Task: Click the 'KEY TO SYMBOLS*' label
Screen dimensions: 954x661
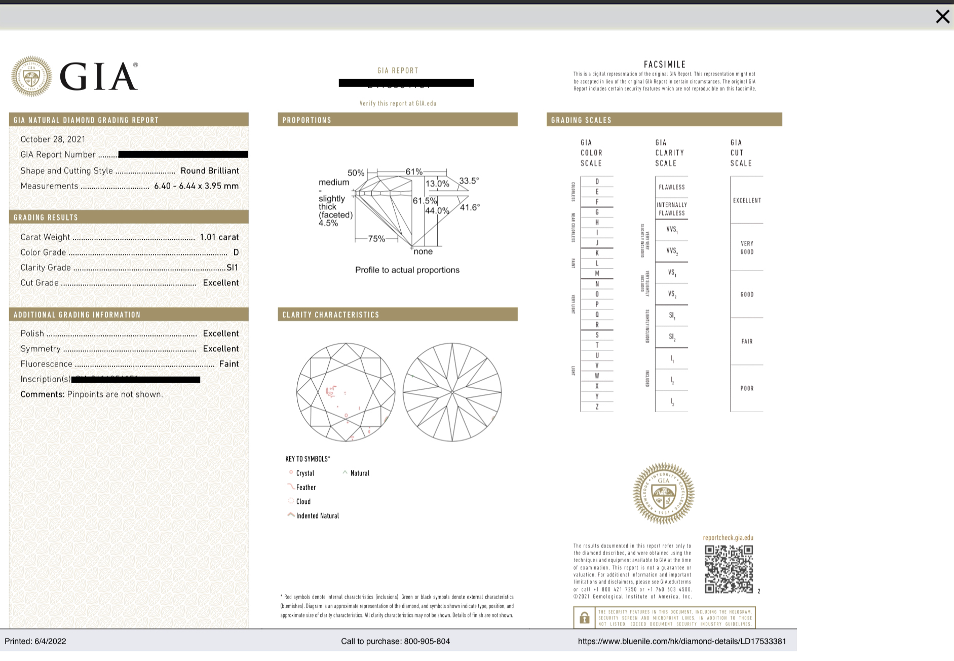Action: pos(308,459)
